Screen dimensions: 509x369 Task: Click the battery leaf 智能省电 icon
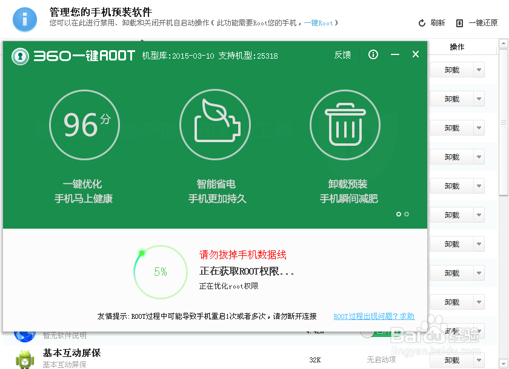(215, 125)
